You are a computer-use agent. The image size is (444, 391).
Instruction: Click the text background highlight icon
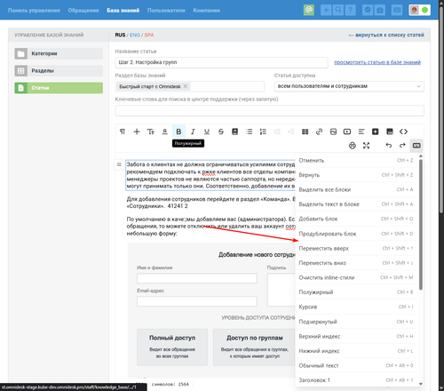234,132
